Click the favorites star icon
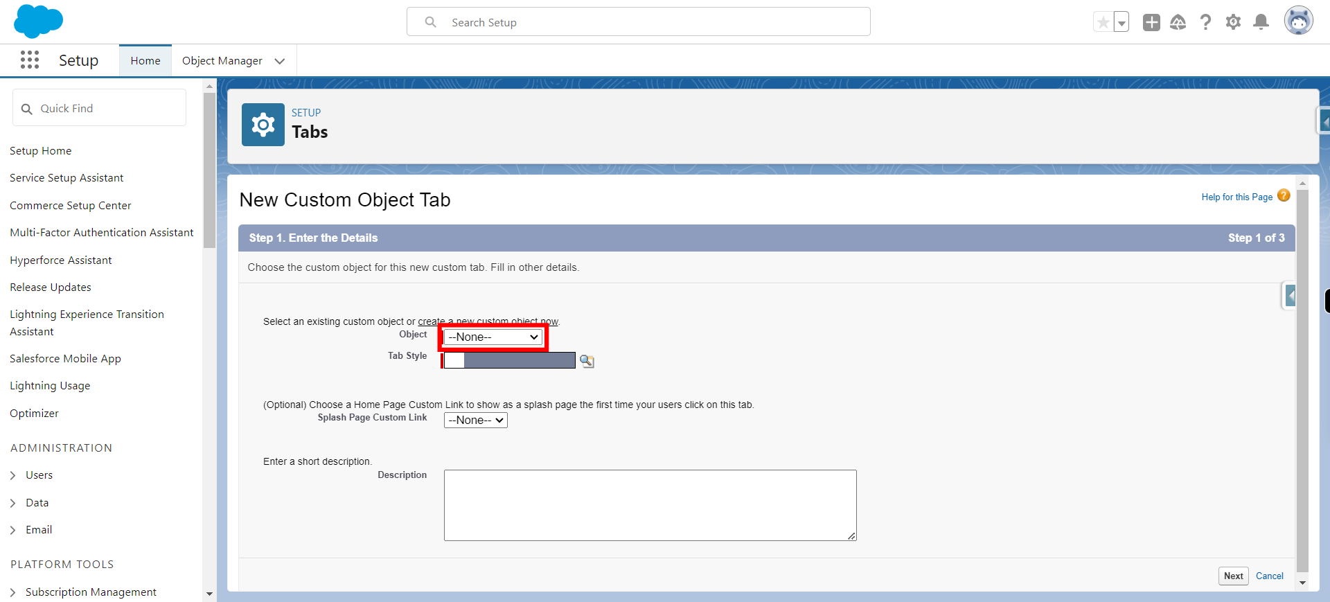The width and height of the screenshot is (1330, 602). [1103, 22]
